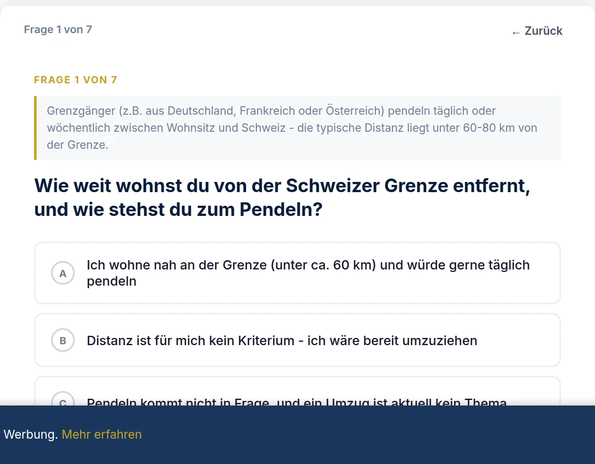Click the letter A circle badge

click(x=63, y=273)
